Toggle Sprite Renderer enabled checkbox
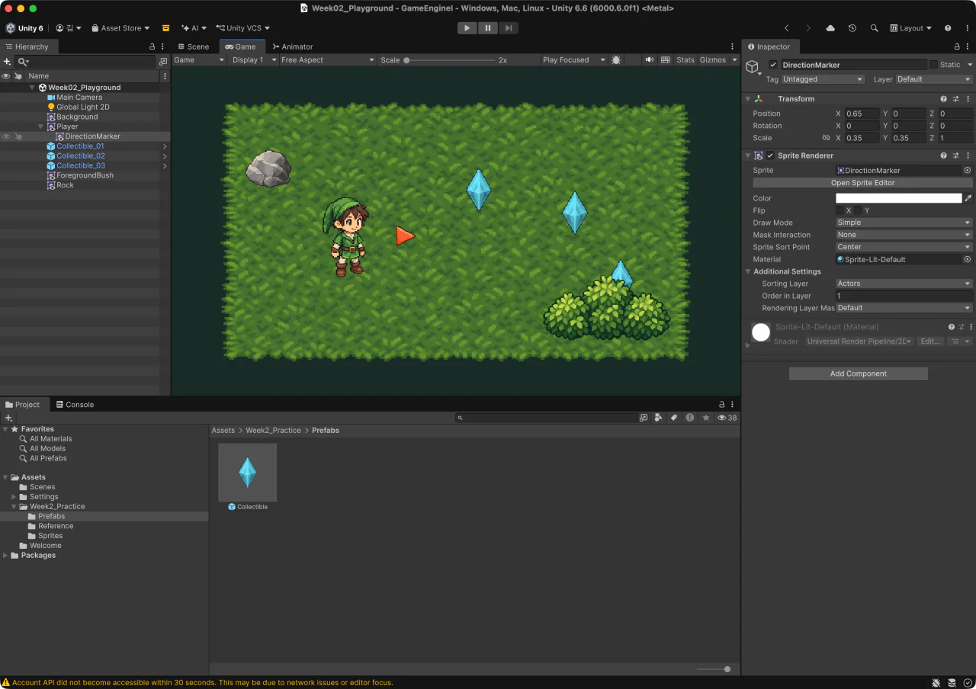Screen dimensions: 976x689 point(770,155)
